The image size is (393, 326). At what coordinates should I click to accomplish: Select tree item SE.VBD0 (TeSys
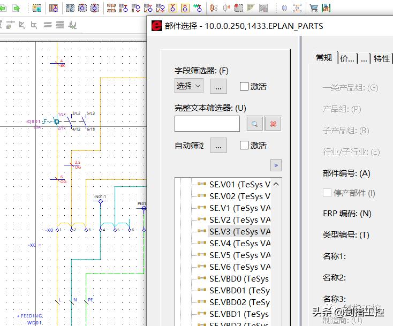[239, 279]
